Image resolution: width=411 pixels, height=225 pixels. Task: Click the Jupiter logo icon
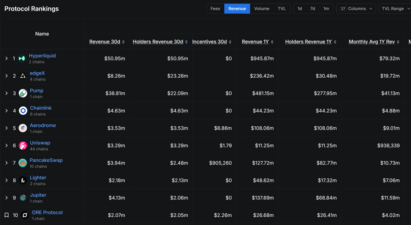coord(23,198)
